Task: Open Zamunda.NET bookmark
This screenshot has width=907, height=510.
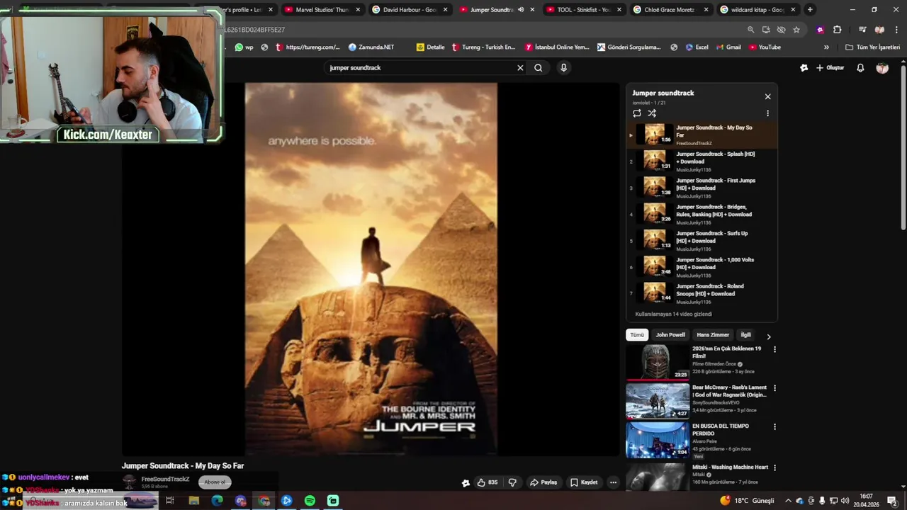Action: [x=371, y=47]
